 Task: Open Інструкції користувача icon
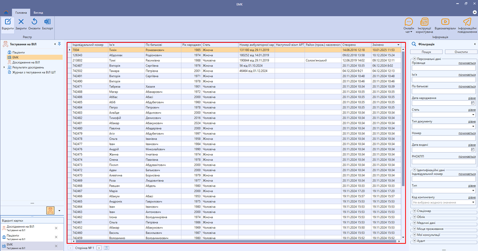point(425,22)
